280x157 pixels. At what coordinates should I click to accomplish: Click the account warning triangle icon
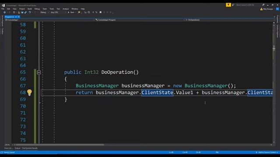[262, 9]
